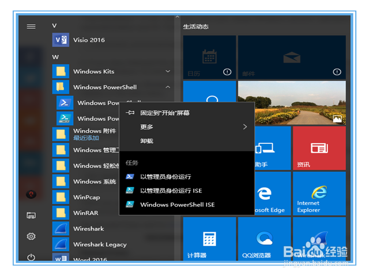Click the Windows PowerShell folder icon
This screenshot has height=276, width=369.
(61, 87)
